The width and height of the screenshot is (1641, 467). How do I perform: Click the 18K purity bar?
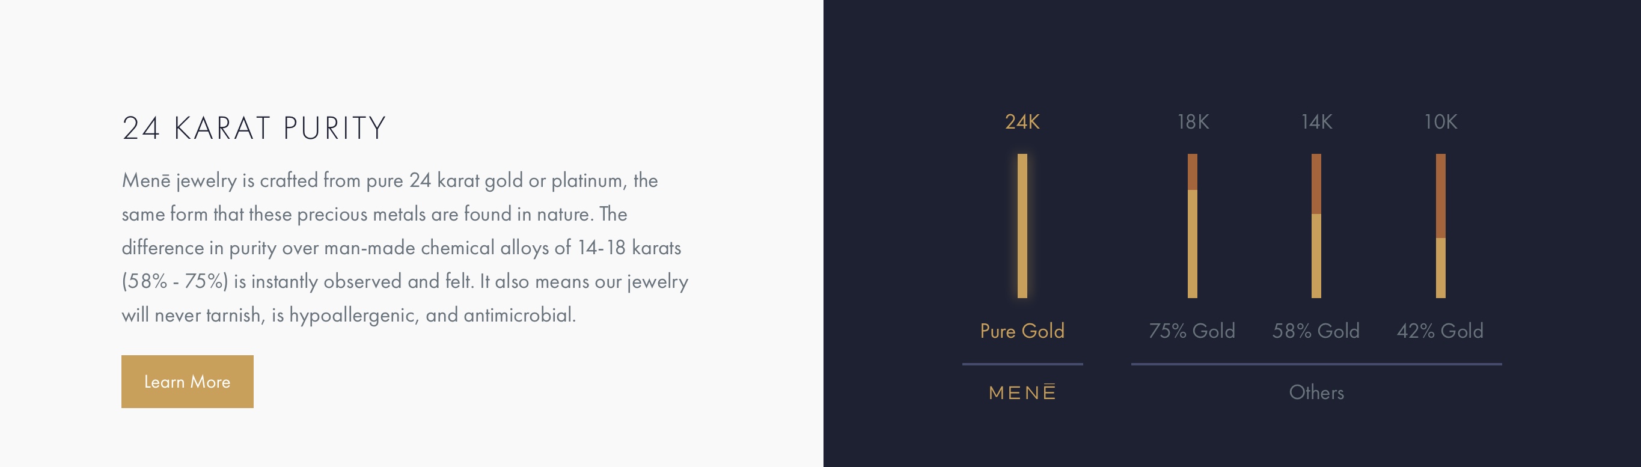(x=1192, y=225)
